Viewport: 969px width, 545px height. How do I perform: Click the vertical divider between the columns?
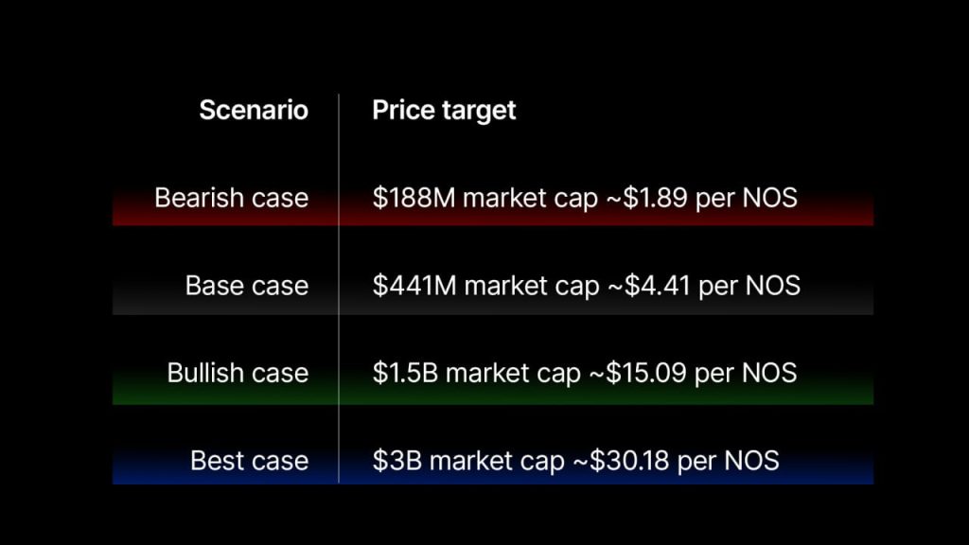coord(339,151)
